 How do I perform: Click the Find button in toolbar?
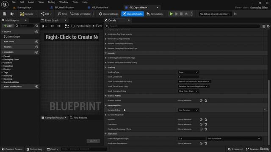(62, 14)
